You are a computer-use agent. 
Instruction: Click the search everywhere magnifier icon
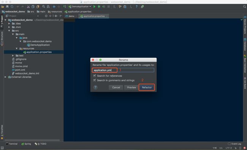click(x=244, y=7)
